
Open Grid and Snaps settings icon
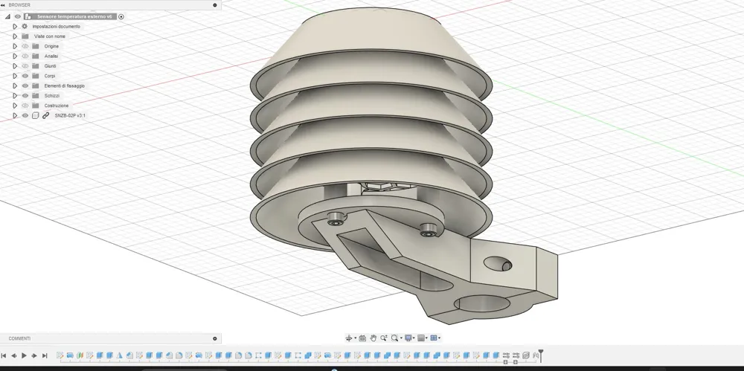click(x=420, y=338)
